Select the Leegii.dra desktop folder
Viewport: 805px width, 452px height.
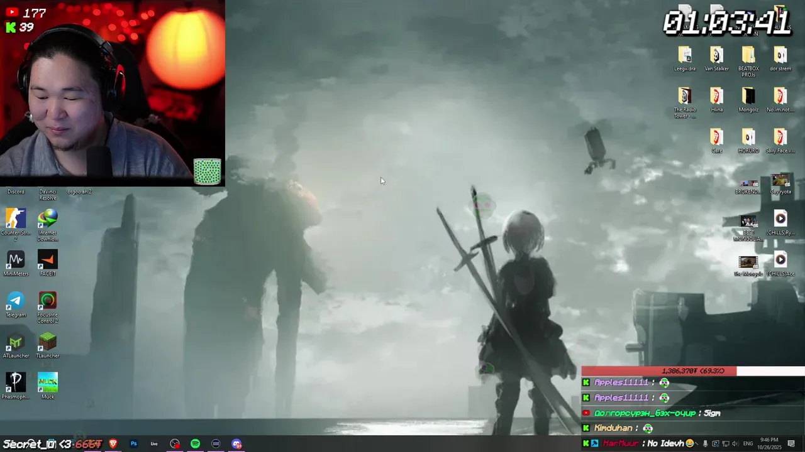point(685,59)
